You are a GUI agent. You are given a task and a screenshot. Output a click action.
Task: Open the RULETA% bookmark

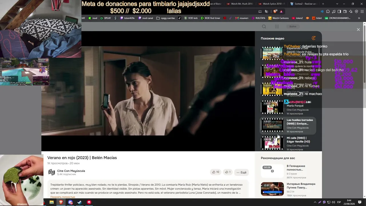click(258, 18)
